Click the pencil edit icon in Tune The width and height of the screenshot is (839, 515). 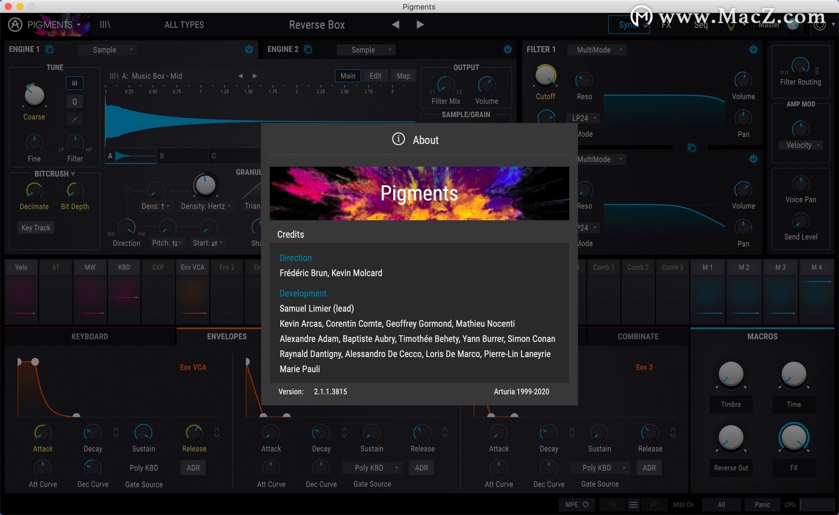click(75, 119)
